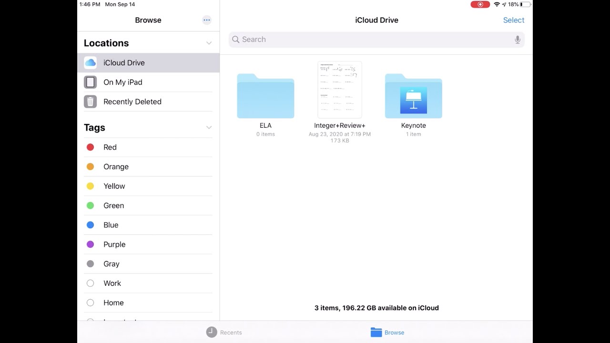The width and height of the screenshot is (610, 343).
Task: Click the storage available status text
Action: click(x=376, y=308)
